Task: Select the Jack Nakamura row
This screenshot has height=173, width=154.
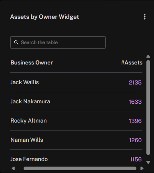Action: tap(76, 102)
